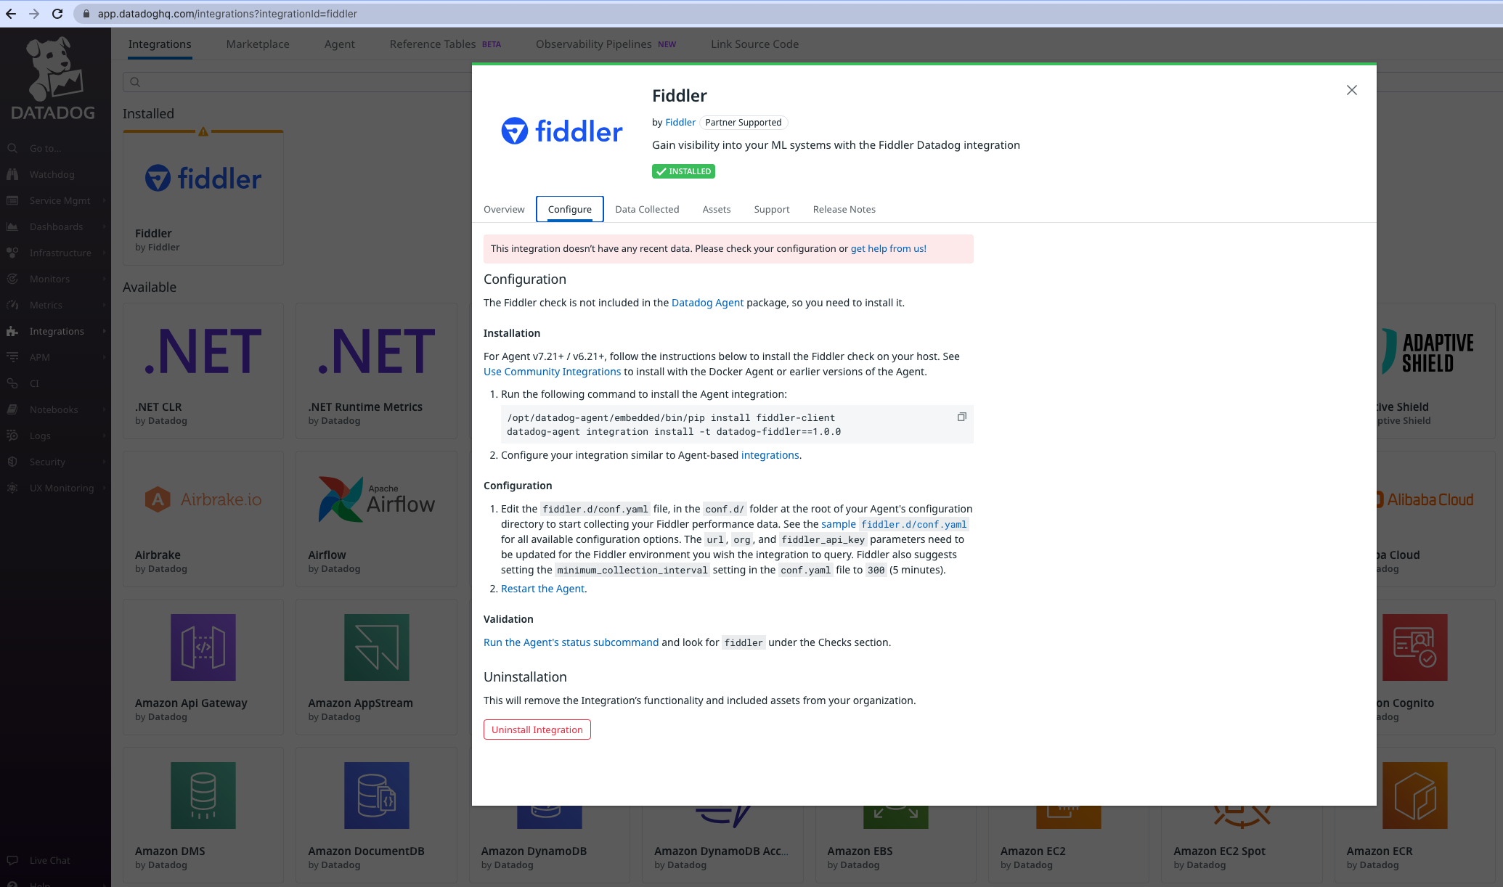This screenshot has width=1503, height=887.
Task: Click the search magnifier in the integrations search
Action: (135, 82)
